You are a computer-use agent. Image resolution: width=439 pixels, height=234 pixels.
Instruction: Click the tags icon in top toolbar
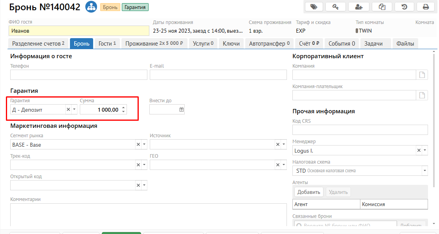click(x=314, y=7)
